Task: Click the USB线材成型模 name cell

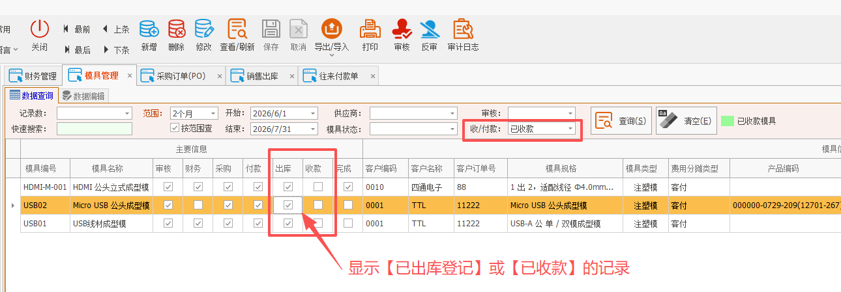Action: (111, 223)
